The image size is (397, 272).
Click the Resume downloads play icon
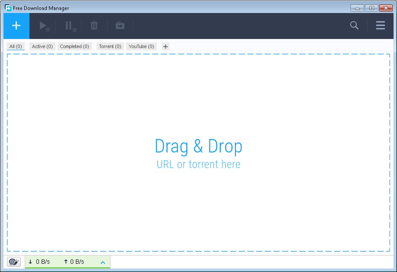click(x=43, y=26)
